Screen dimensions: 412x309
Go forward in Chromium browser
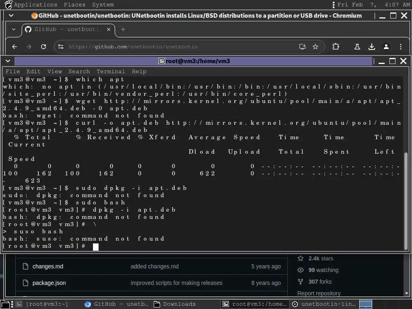pos(29,47)
